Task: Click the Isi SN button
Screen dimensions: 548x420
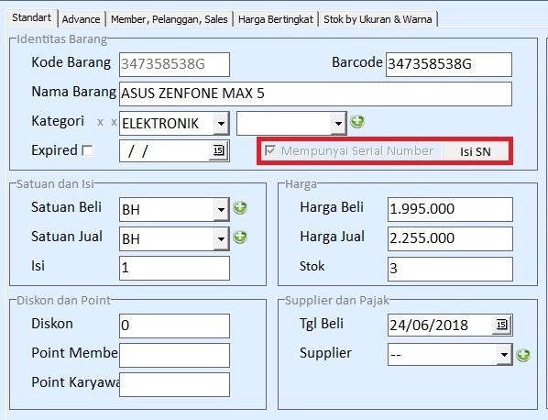Action: pos(476,151)
